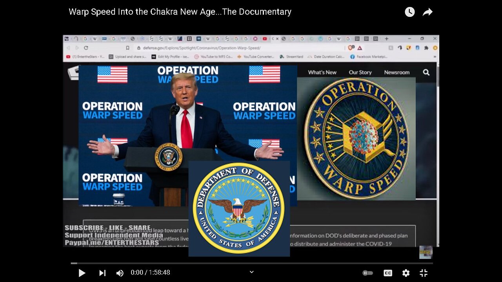Expand the bookmarks overflow chevron
The width and height of the screenshot is (502, 282).
pos(434,56)
